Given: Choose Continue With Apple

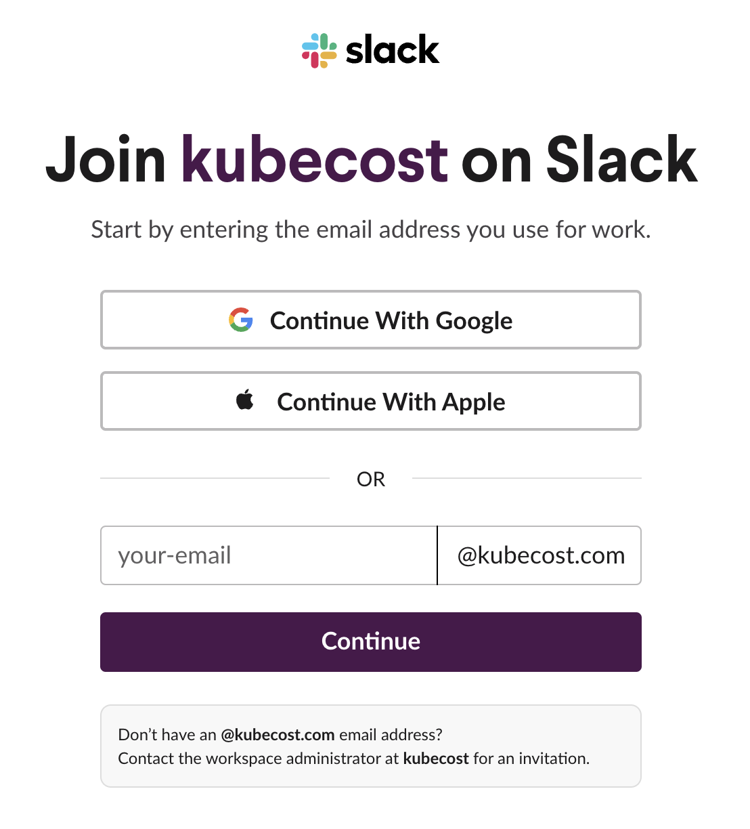Looking at the screenshot, I should tap(371, 401).
